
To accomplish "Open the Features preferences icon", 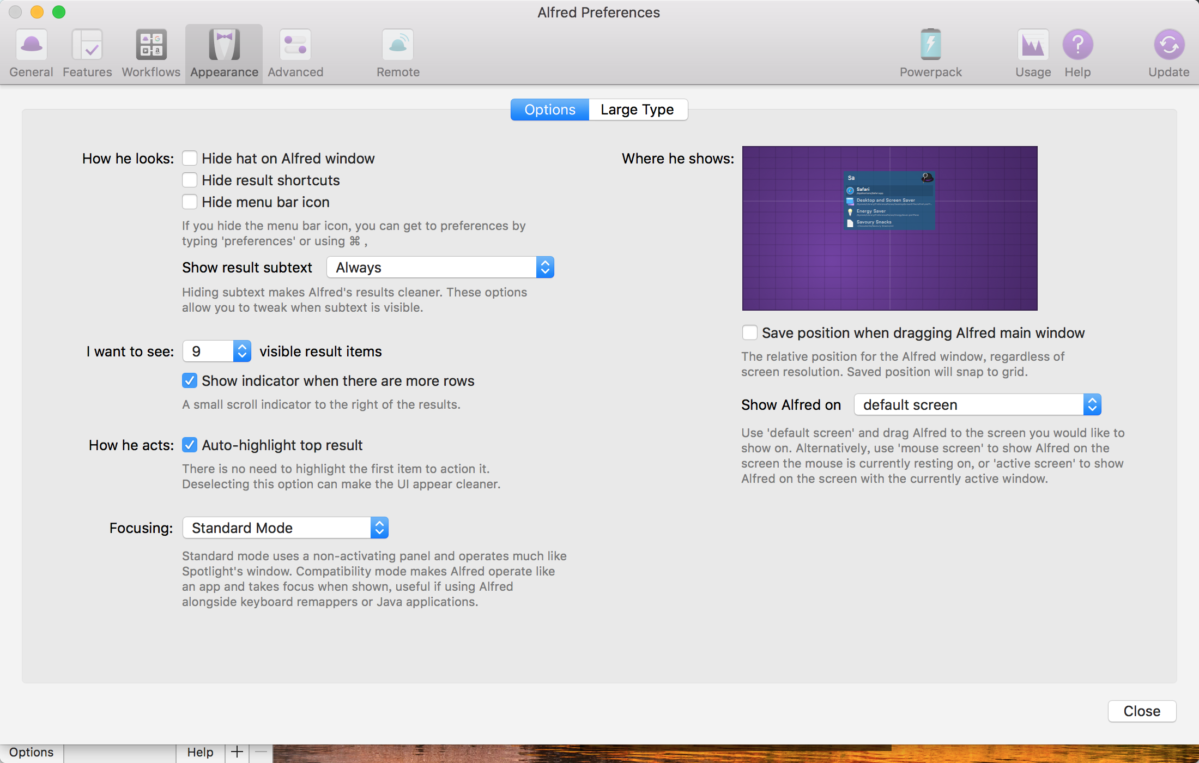I will coord(87,45).
